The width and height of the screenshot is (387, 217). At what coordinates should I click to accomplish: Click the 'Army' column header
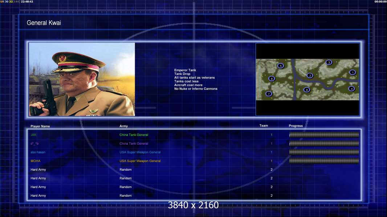pos(124,126)
